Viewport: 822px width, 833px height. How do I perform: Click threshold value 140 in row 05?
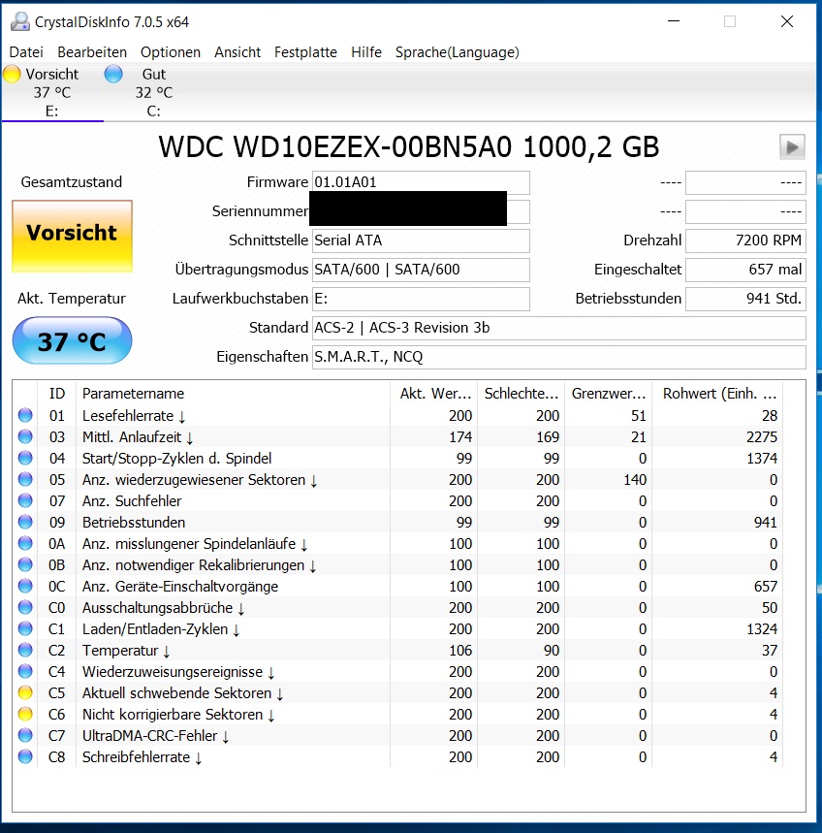(x=635, y=479)
